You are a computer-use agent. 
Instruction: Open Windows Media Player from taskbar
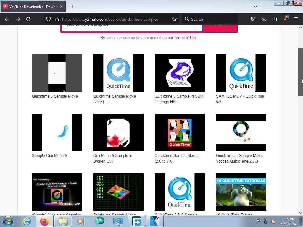[x=81, y=221]
